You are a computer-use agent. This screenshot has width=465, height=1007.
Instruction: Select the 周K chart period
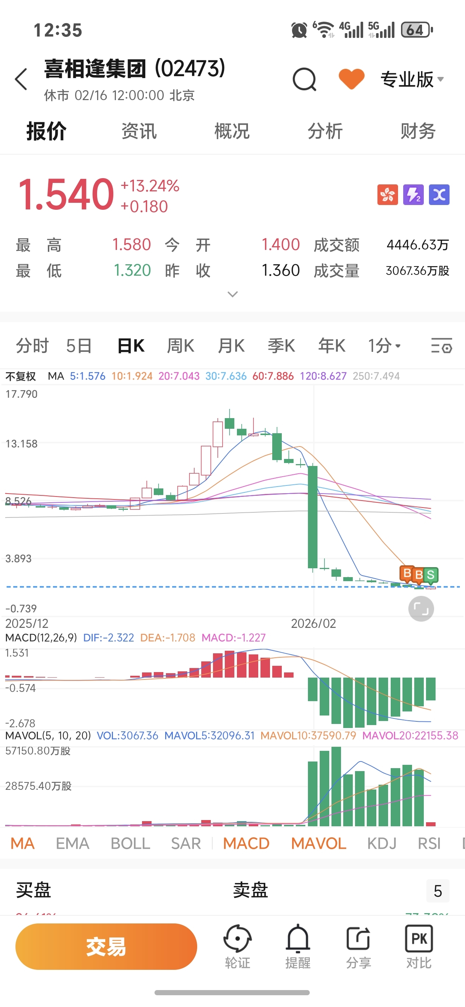pyautogui.click(x=181, y=346)
